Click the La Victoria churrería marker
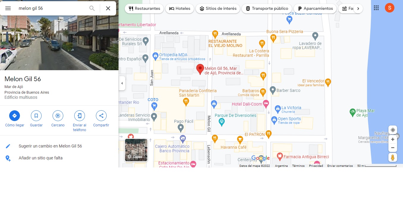 pos(278,109)
